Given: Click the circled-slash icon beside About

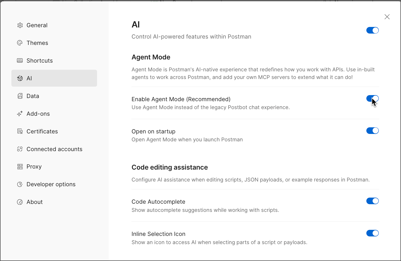Looking at the screenshot, I should (20, 202).
